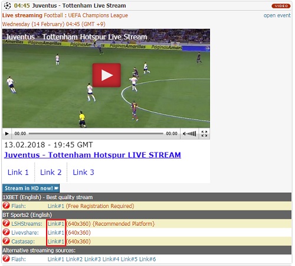Click the Flash icon in the 1XBET row

click(6, 206)
